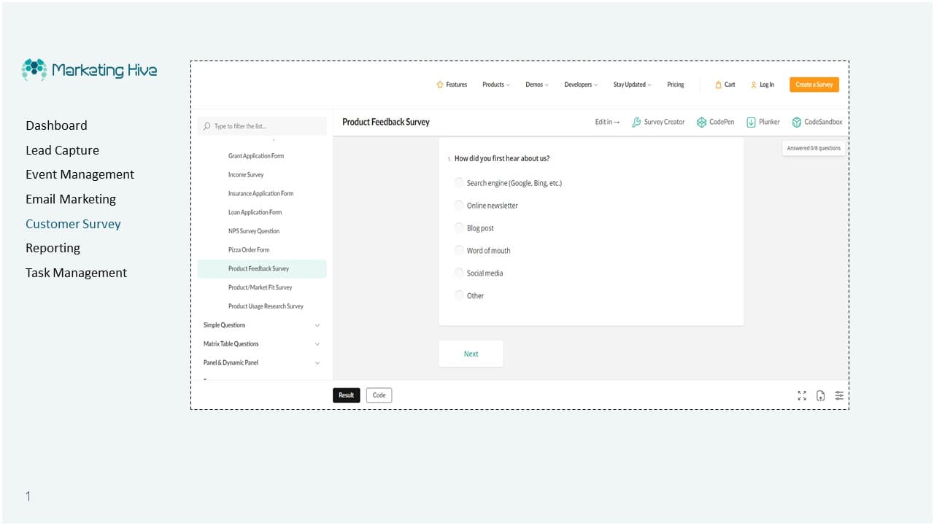Open the survey in CodePen
The width and height of the screenshot is (934, 525).
[715, 122]
